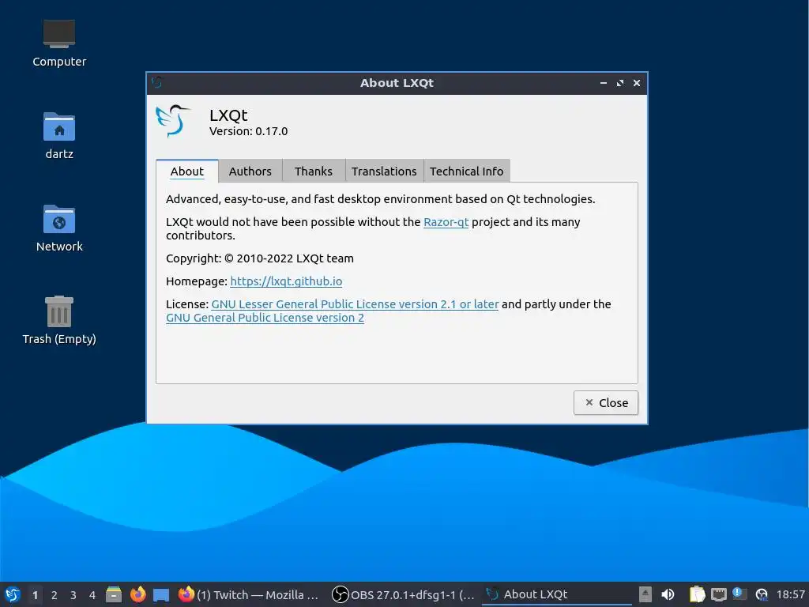Open the GNU General Public License version 2 link
809x607 pixels.
tap(265, 318)
